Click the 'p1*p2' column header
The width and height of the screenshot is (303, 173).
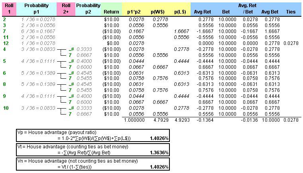pyautogui.click(x=134, y=12)
